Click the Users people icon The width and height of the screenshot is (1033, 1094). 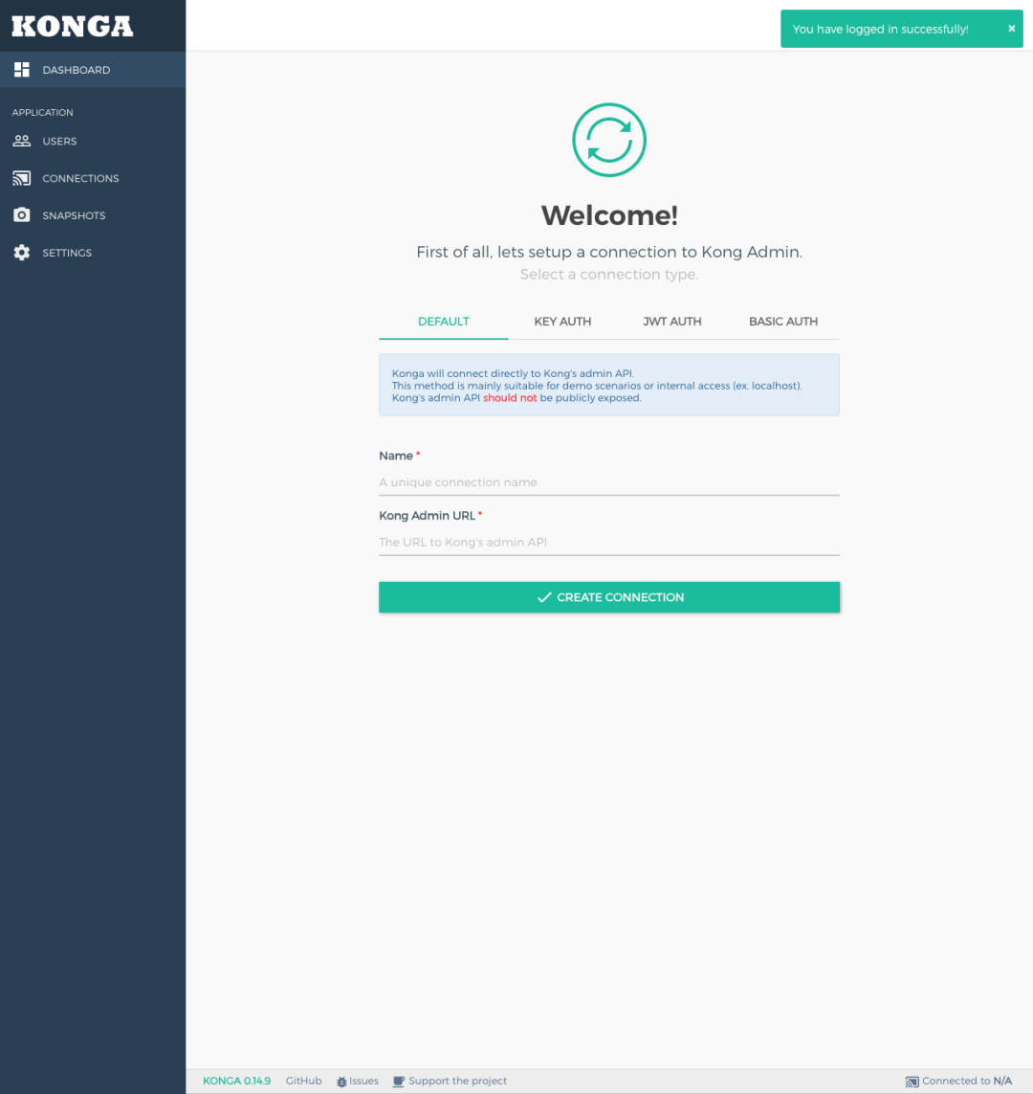tap(22, 141)
